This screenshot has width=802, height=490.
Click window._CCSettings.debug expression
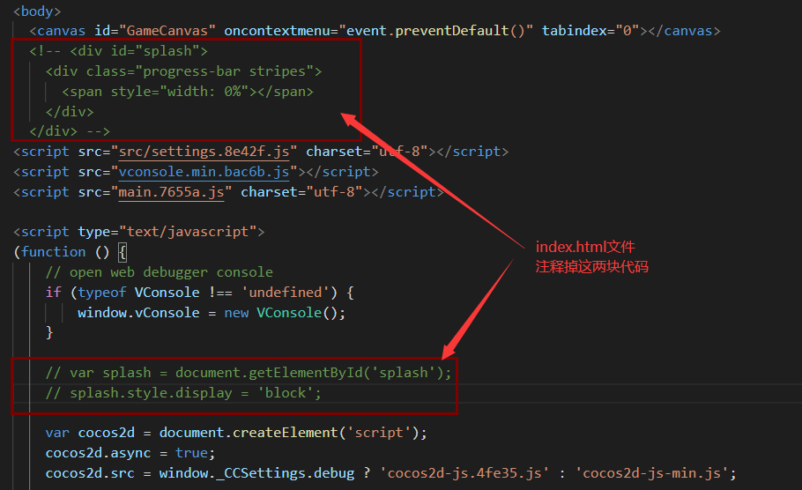click(256, 473)
